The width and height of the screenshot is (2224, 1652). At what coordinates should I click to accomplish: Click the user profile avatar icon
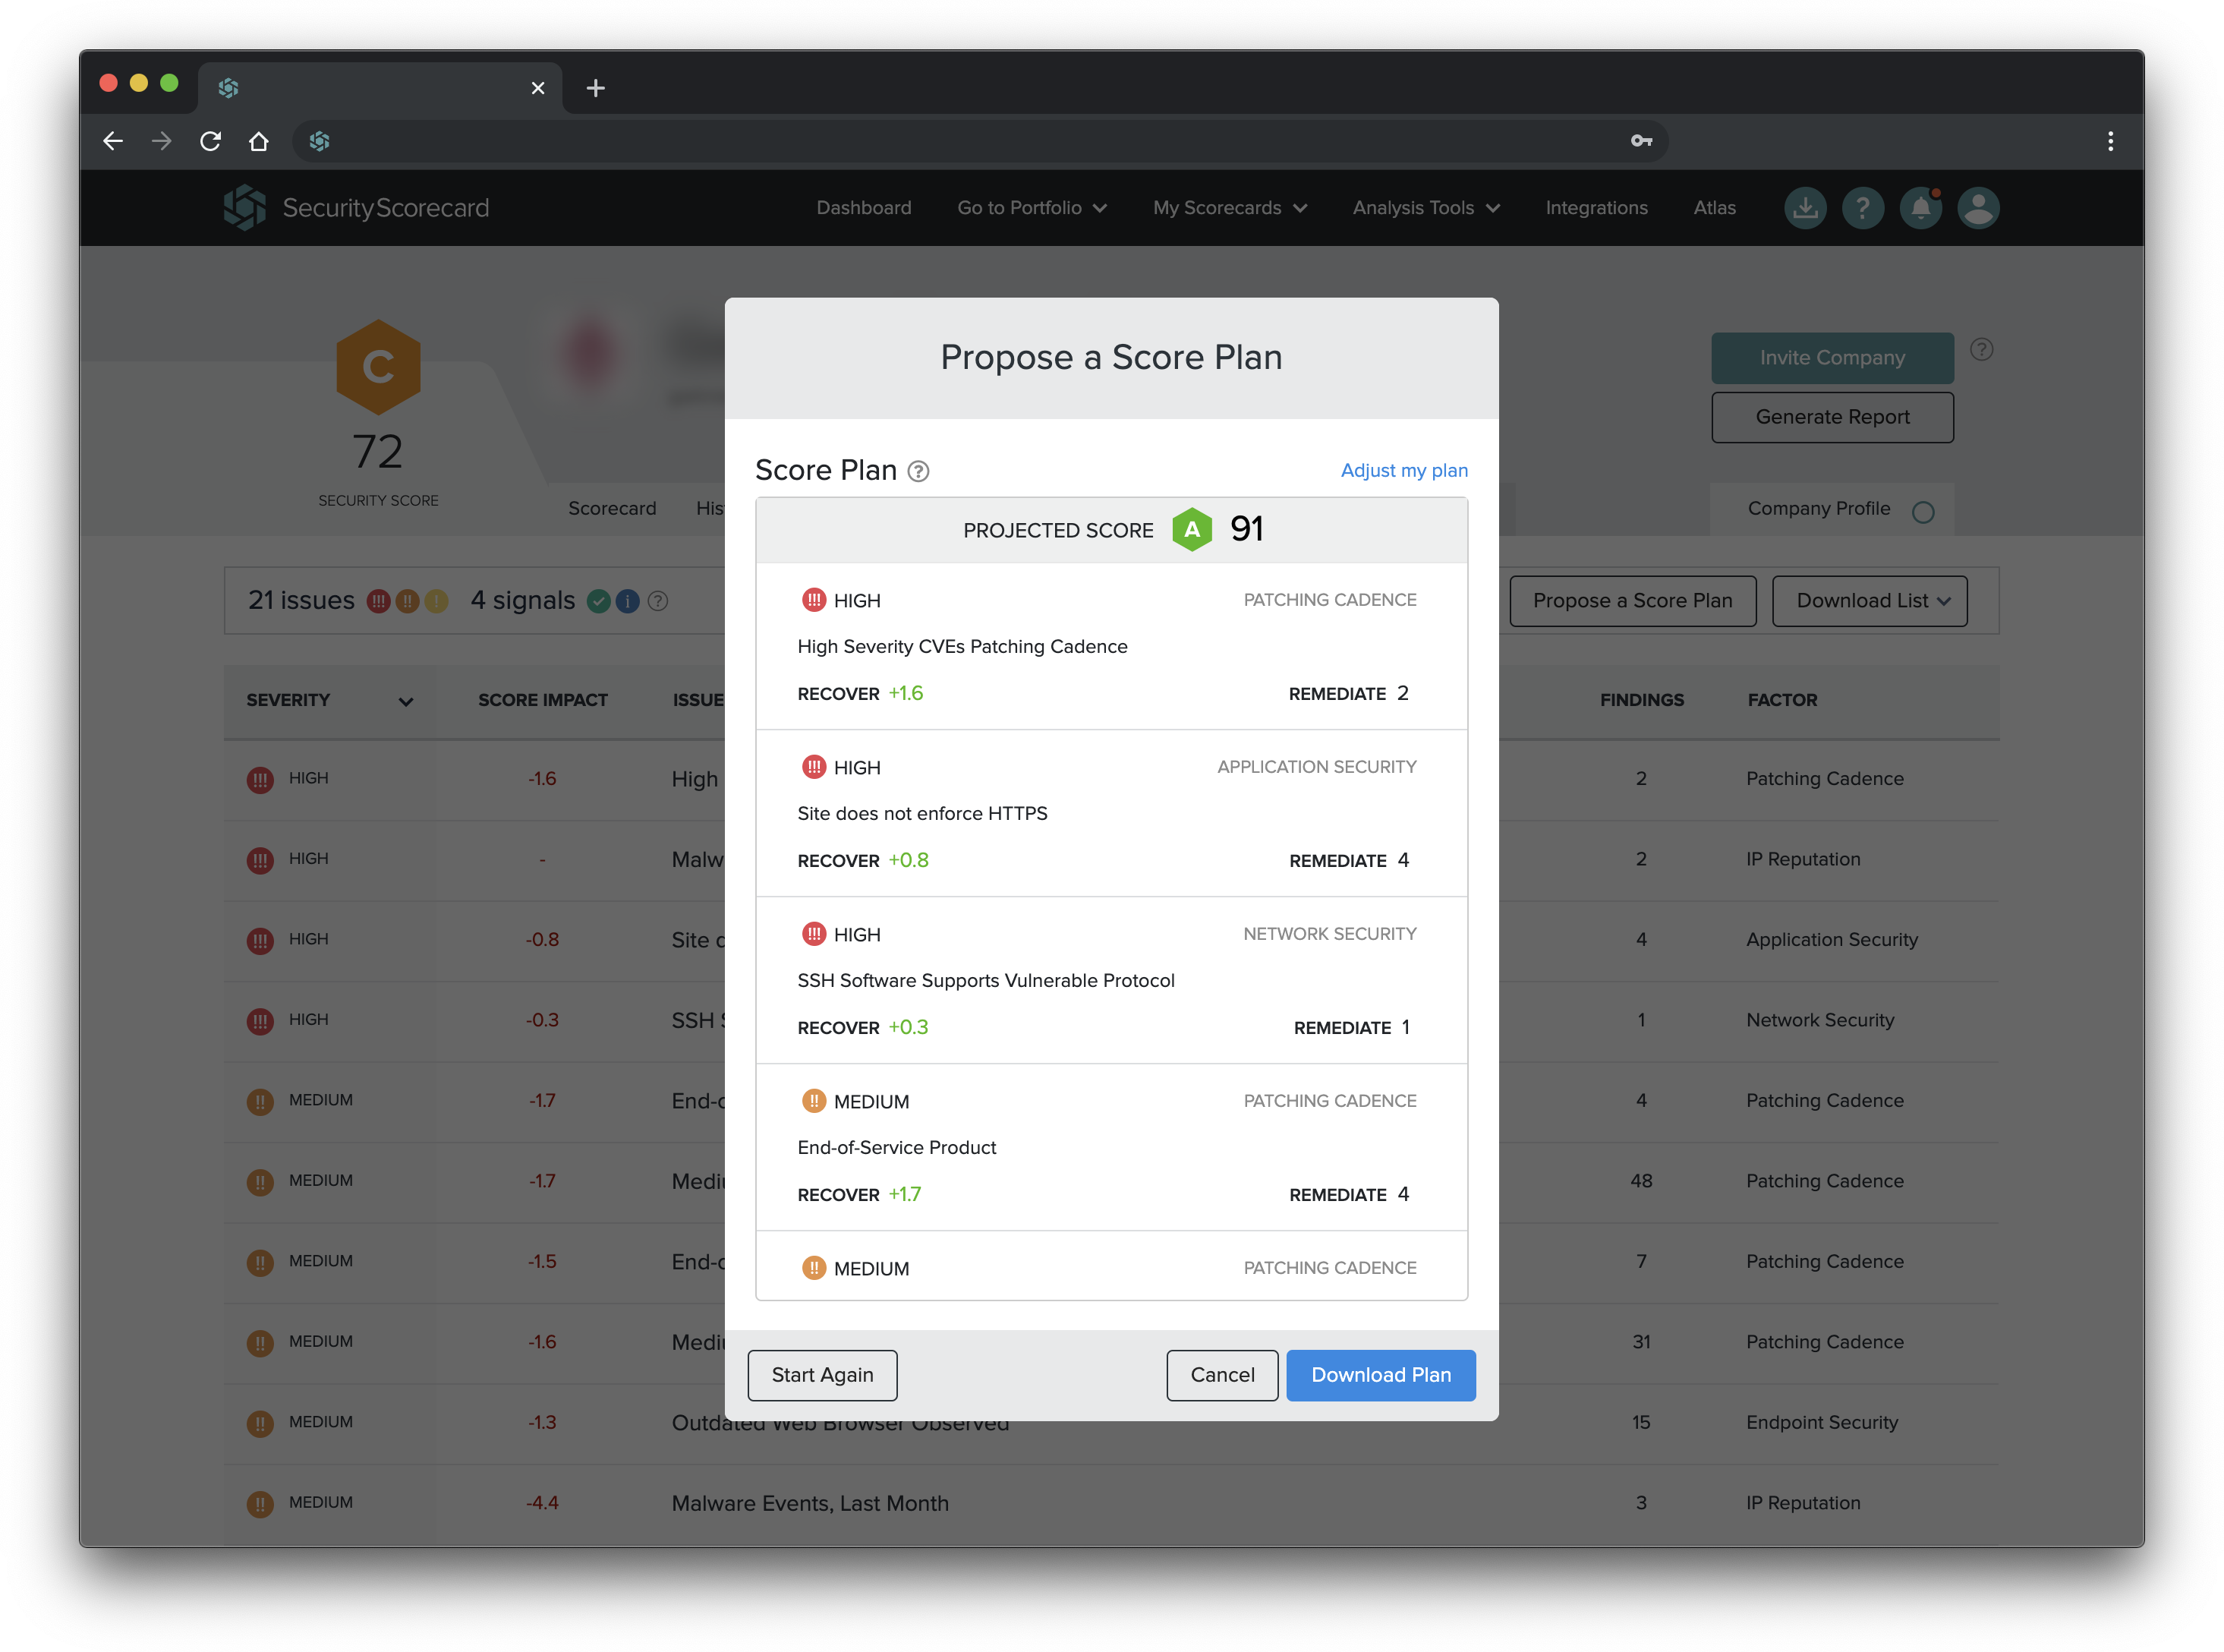1978,208
